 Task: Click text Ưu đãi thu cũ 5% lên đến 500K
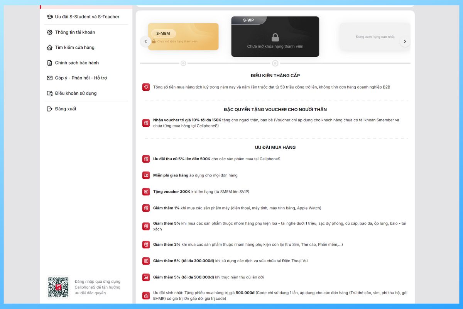pyautogui.click(x=216, y=159)
